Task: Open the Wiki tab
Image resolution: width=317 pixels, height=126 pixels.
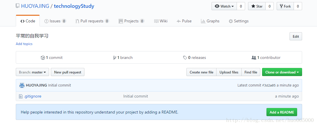Action: pyautogui.click(x=161, y=21)
